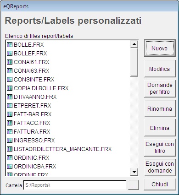
Task: Click the file list scrollbar thumb
Action: [134, 62]
